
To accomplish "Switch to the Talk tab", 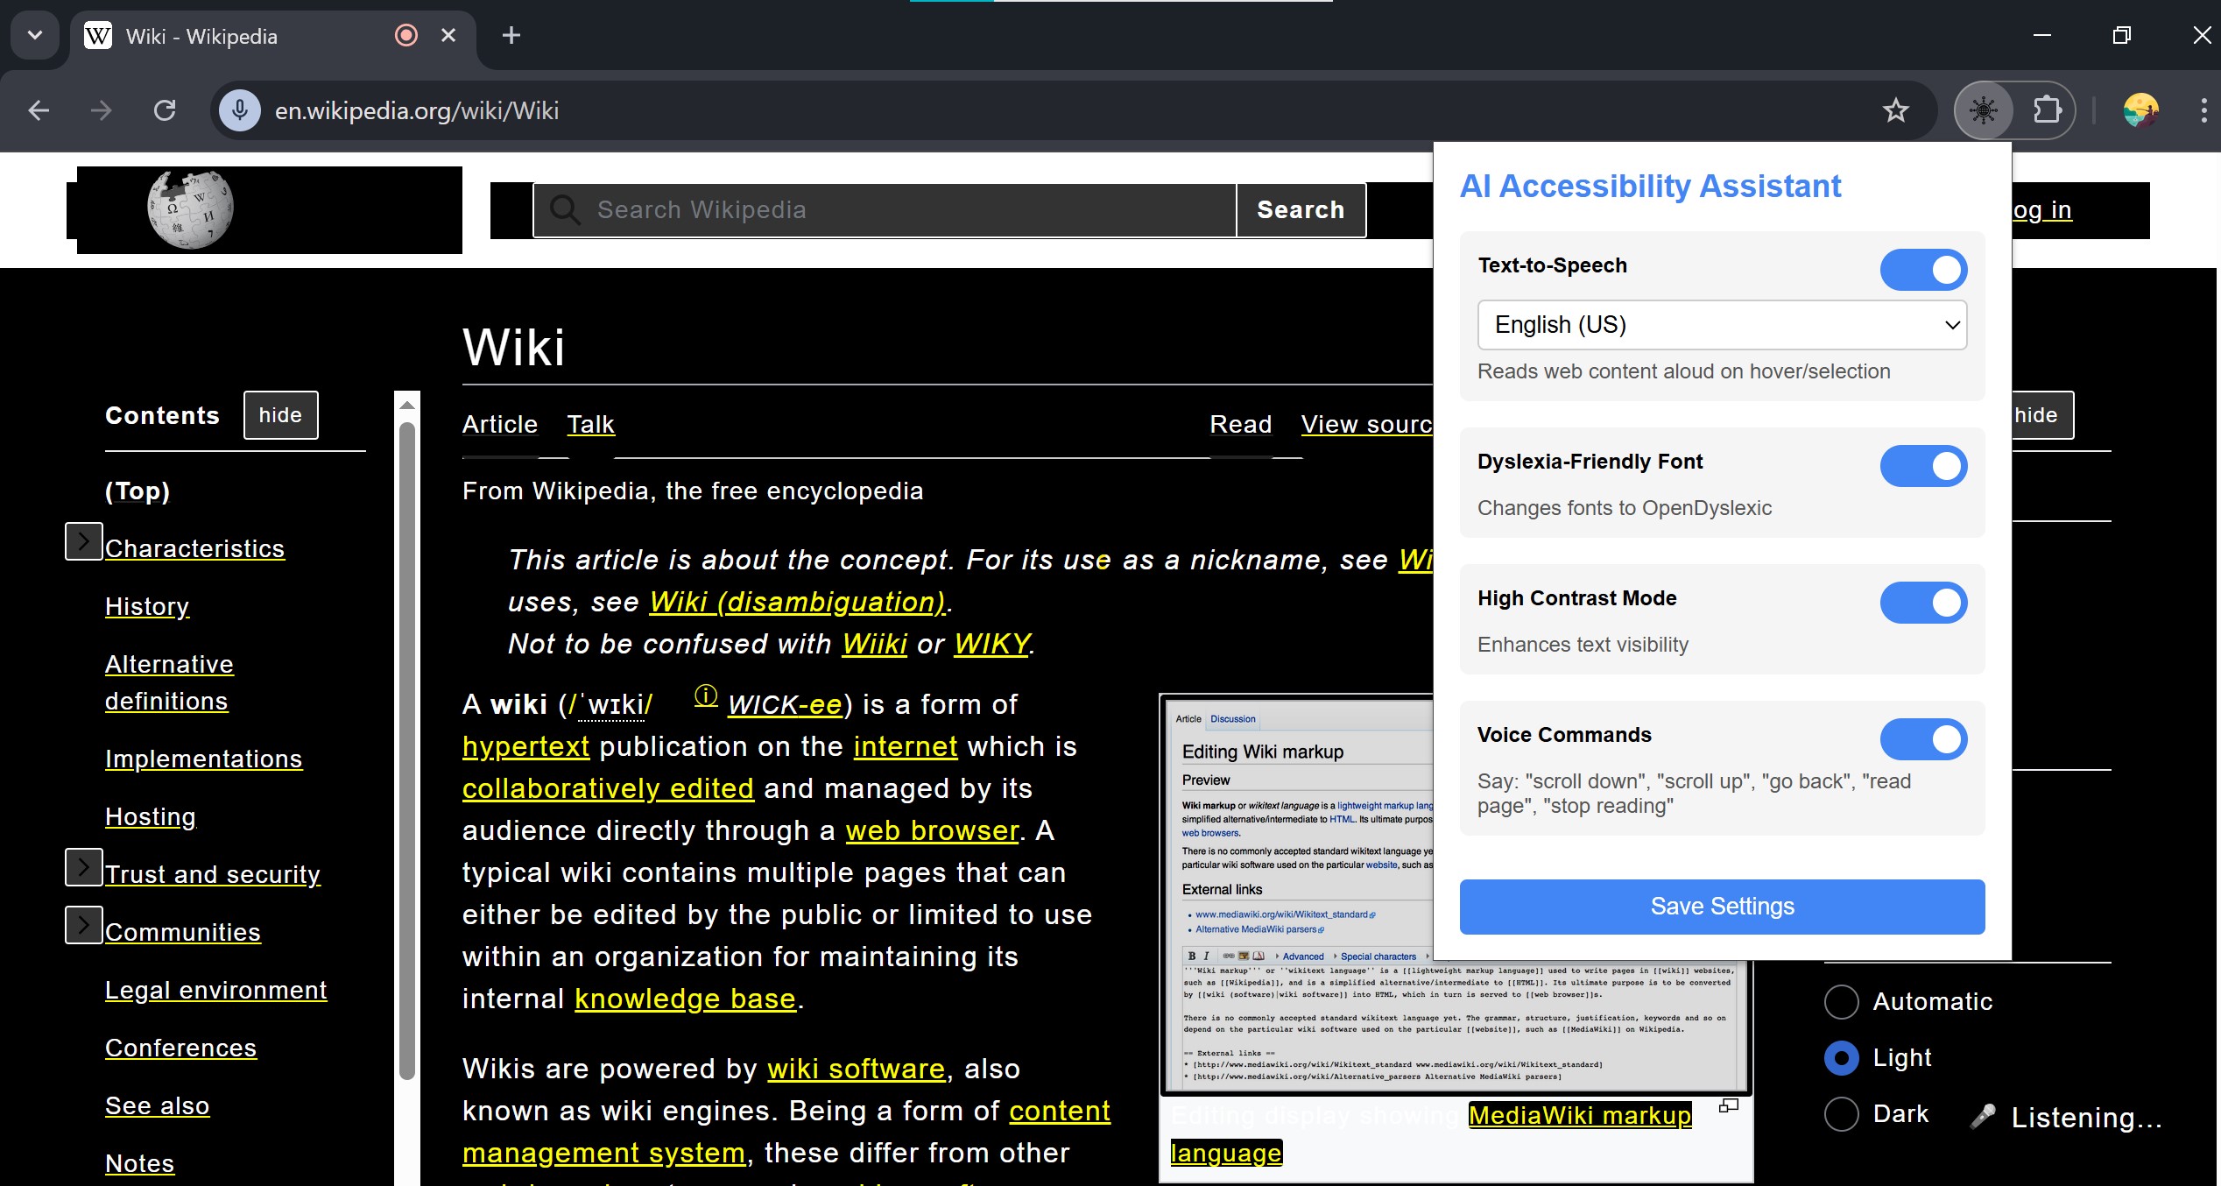I will coord(590,425).
